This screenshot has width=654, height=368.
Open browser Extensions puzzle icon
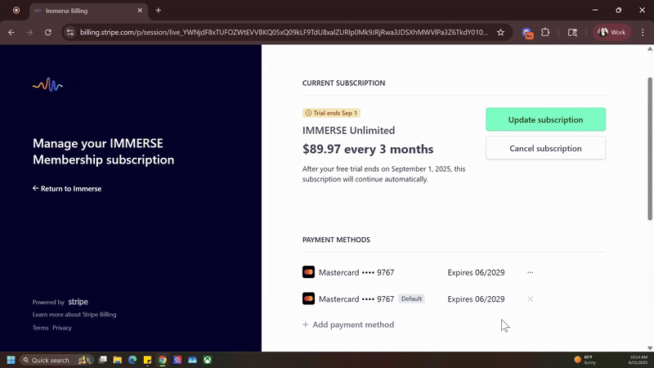click(545, 33)
